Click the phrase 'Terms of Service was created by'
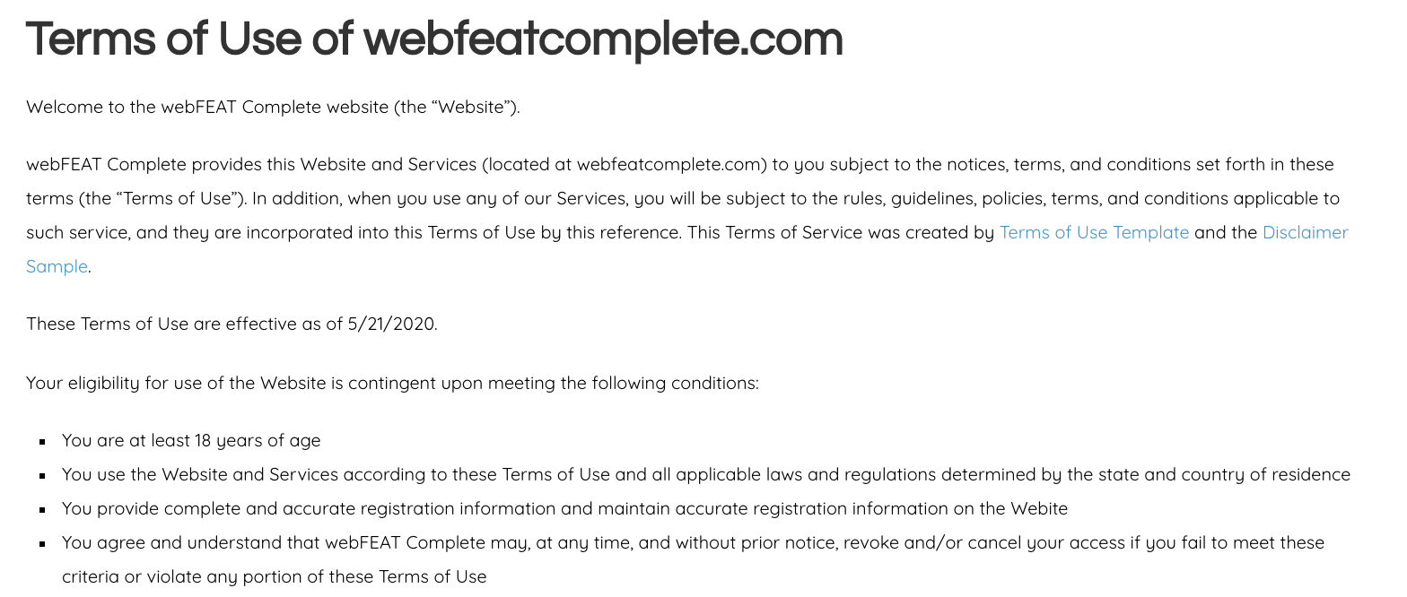1407x597 pixels. click(x=860, y=232)
